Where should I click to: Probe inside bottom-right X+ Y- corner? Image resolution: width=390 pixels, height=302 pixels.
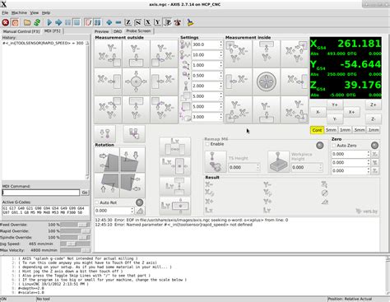[x=295, y=109]
